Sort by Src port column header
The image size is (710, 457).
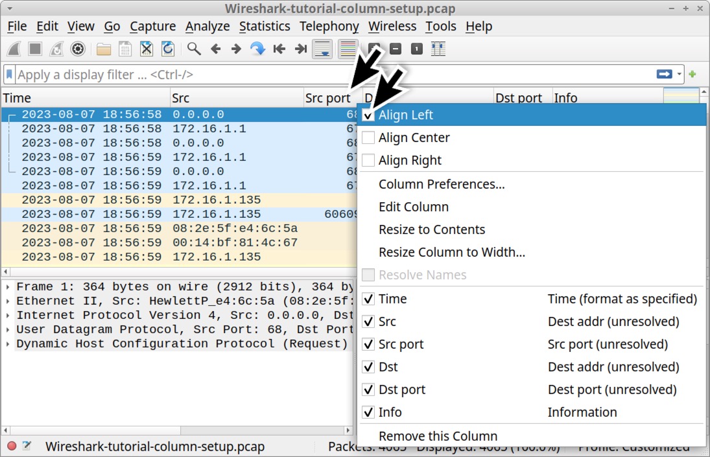(332, 98)
